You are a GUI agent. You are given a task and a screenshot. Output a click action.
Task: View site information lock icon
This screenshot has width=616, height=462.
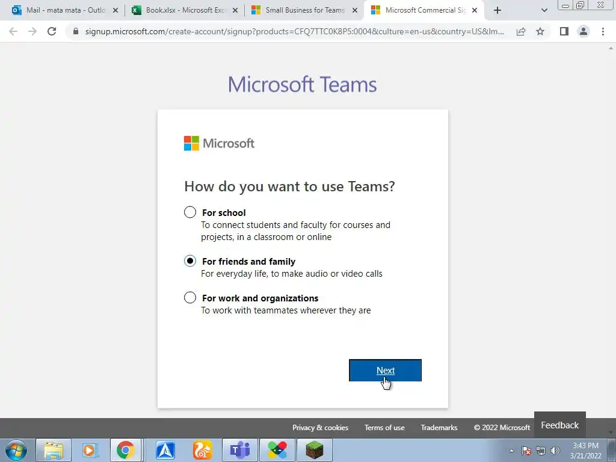(x=76, y=31)
